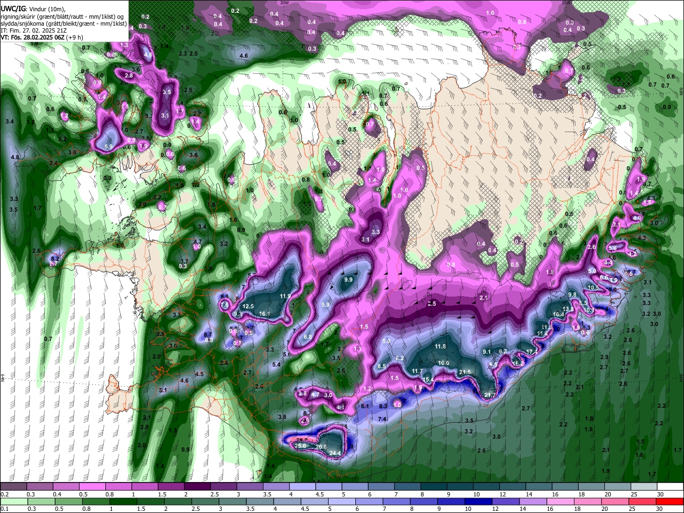The image size is (684, 513).
Task: Click the 16.0 precipitation value
Action: [444, 363]
